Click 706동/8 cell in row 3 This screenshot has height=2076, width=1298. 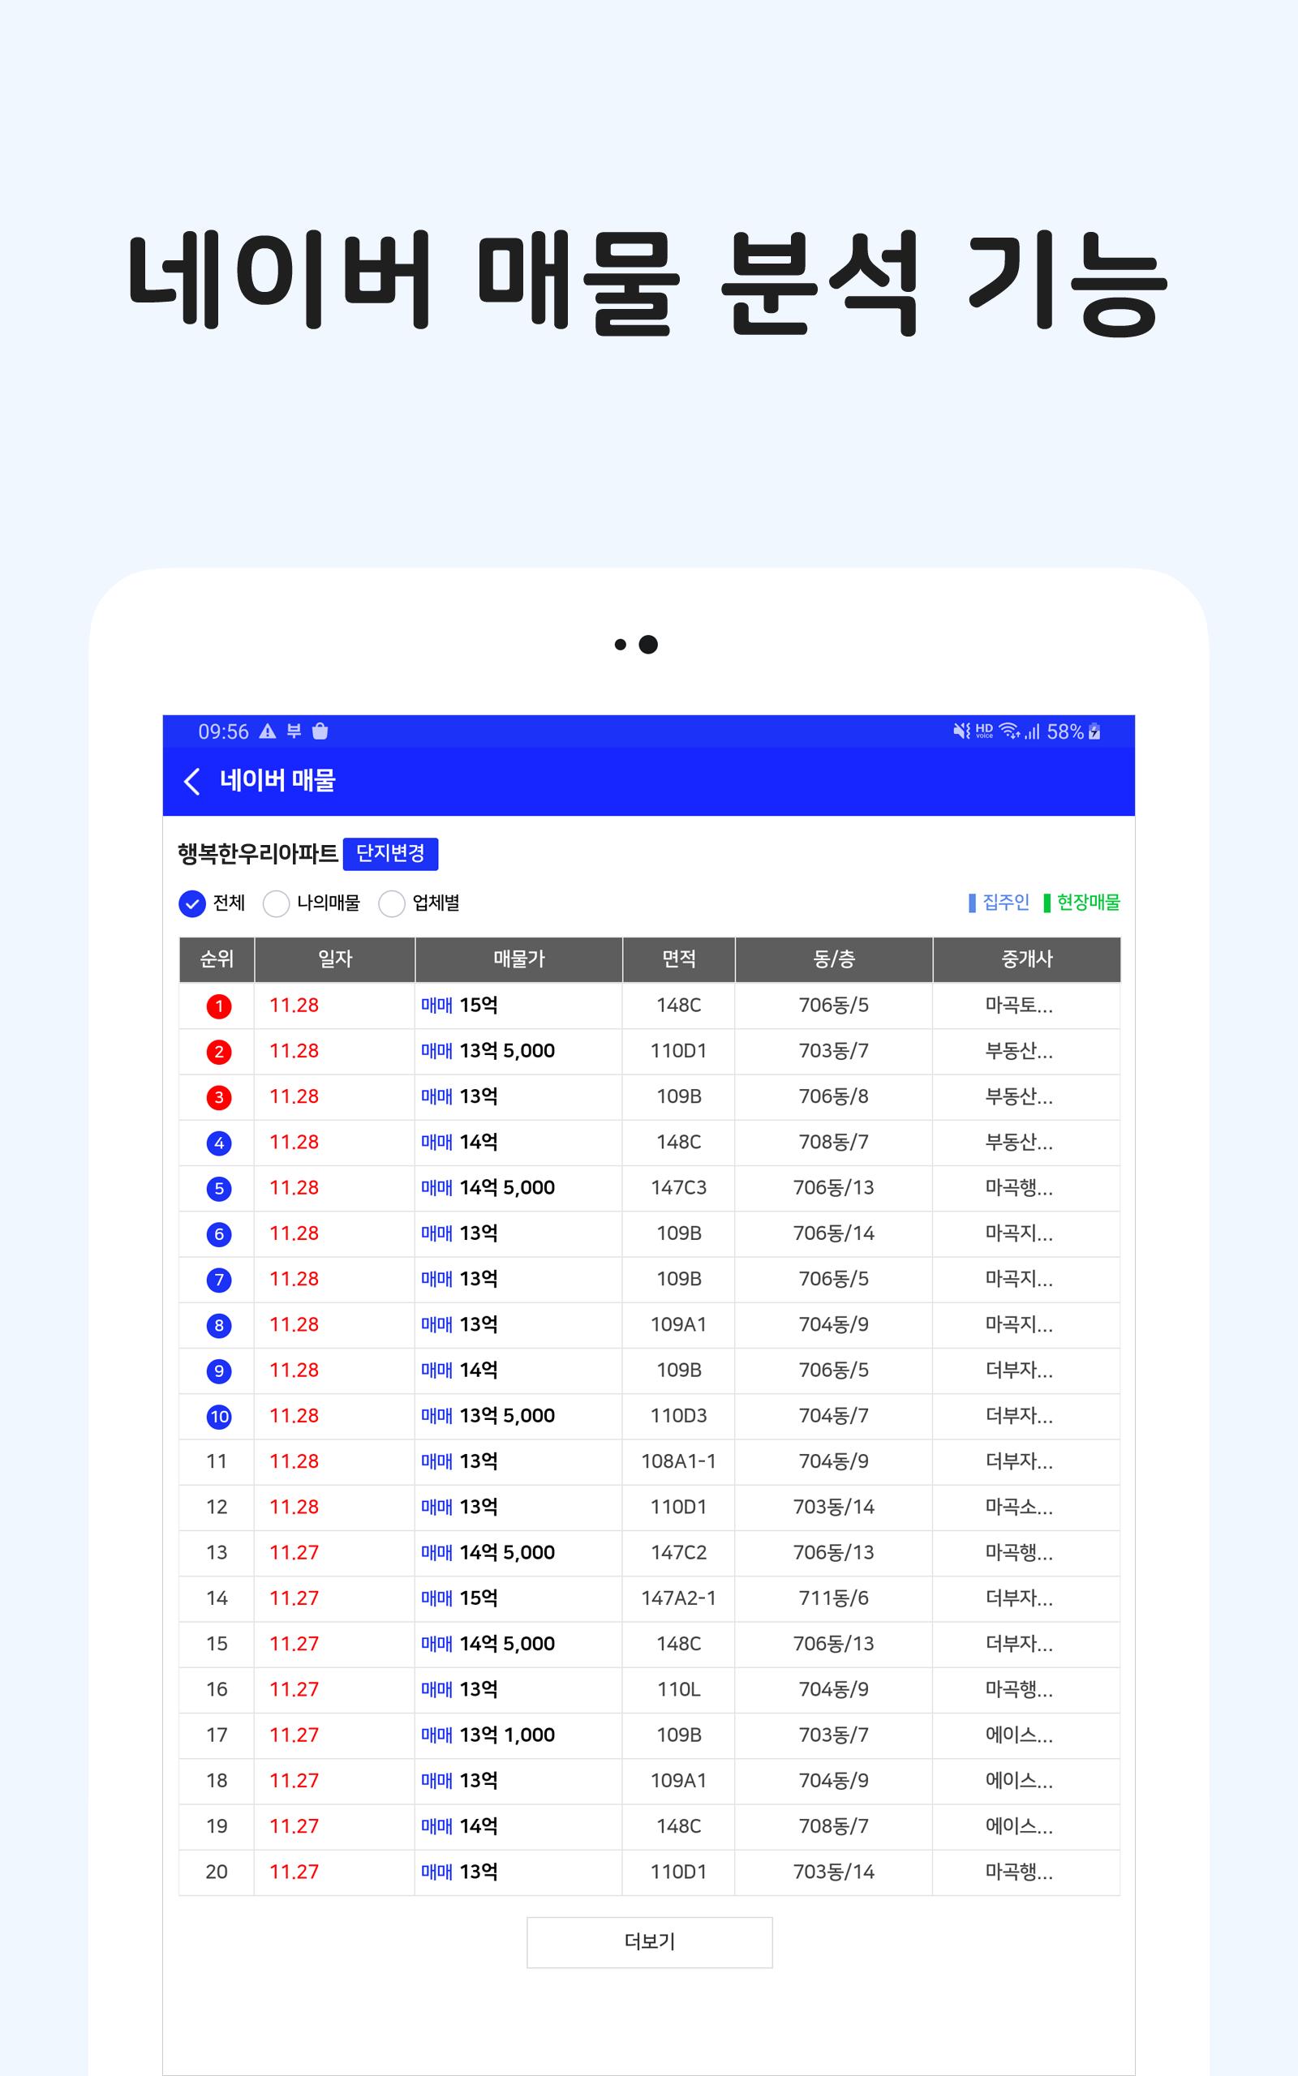(834, 1096)
